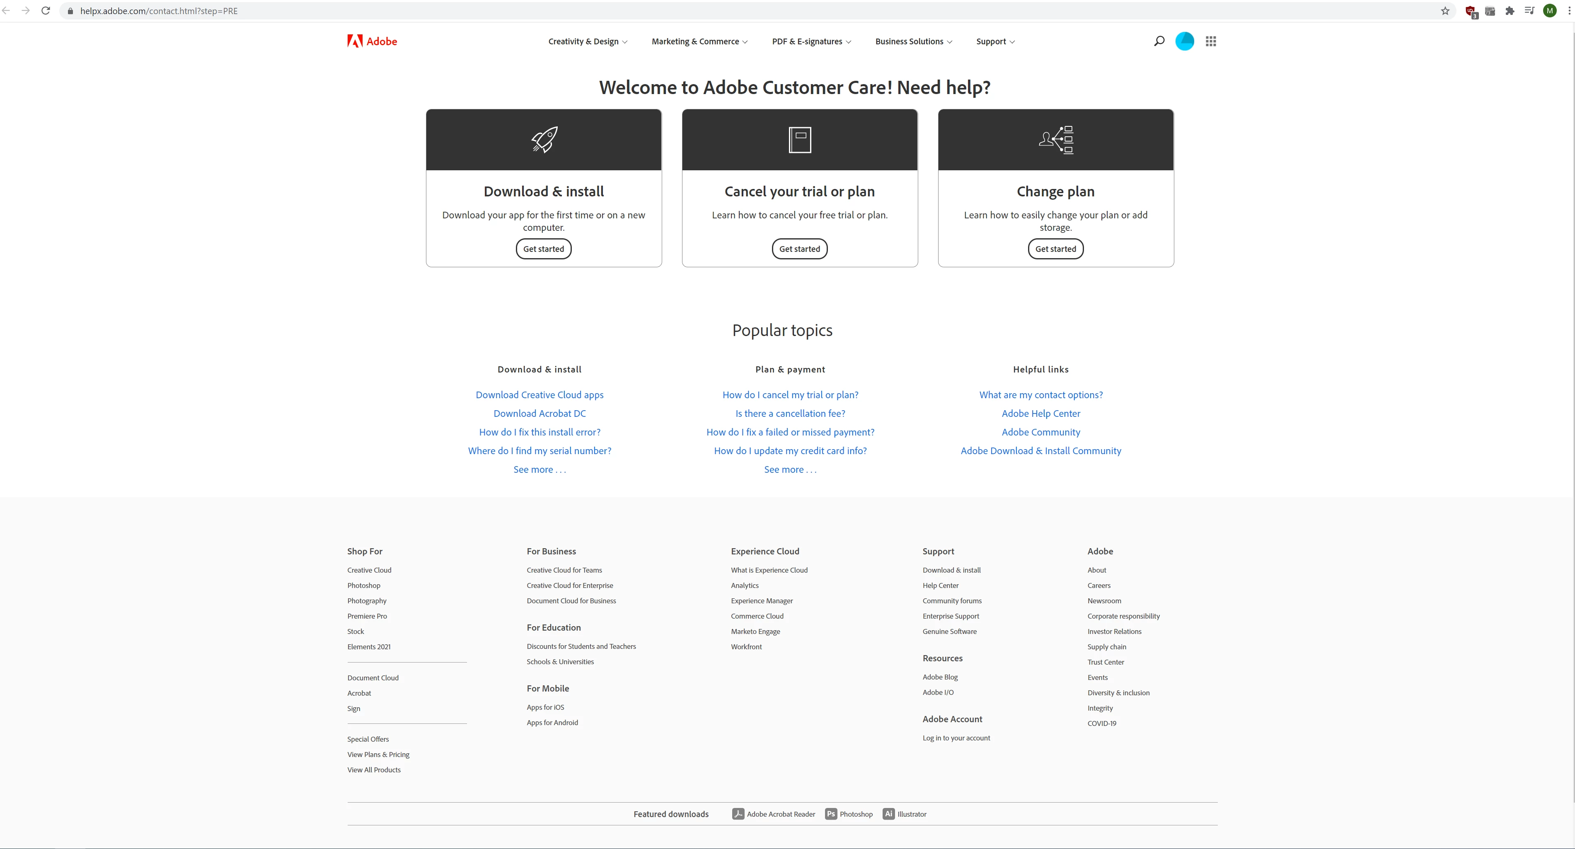This screenshot has height=849, width=1575.
Task: Click the Photoshop Ps featured download icon
Action: (x=830, y=813)
